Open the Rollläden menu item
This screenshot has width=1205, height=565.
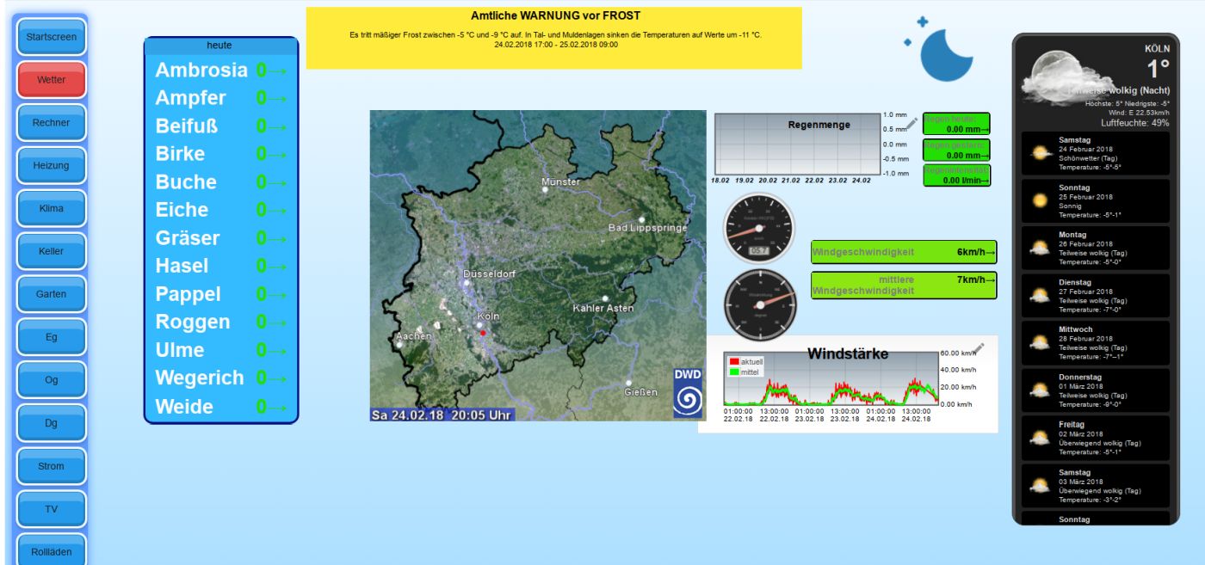[52, 551]
